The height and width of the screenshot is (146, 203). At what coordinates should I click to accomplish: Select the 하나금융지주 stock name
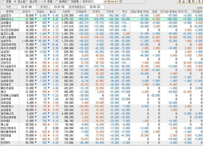pos(8,66)
